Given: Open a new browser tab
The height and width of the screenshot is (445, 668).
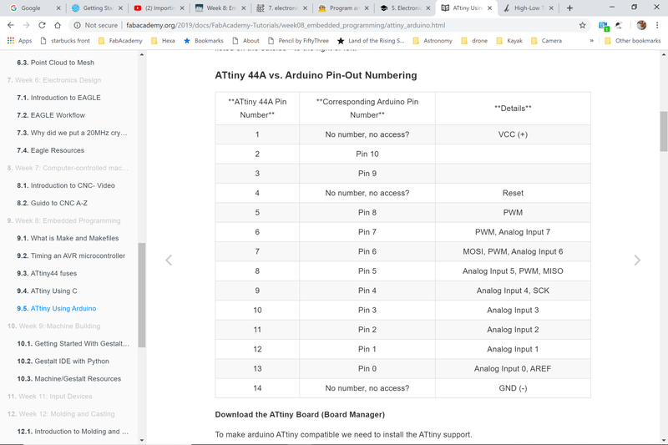Looking at the screenshot, I should 569,8.
